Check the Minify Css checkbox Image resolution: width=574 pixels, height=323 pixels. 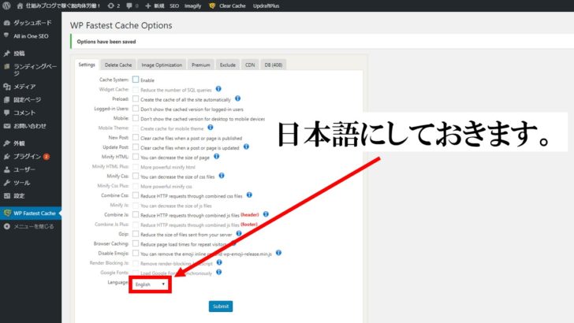pyautogui.click(x=136, y=176)
